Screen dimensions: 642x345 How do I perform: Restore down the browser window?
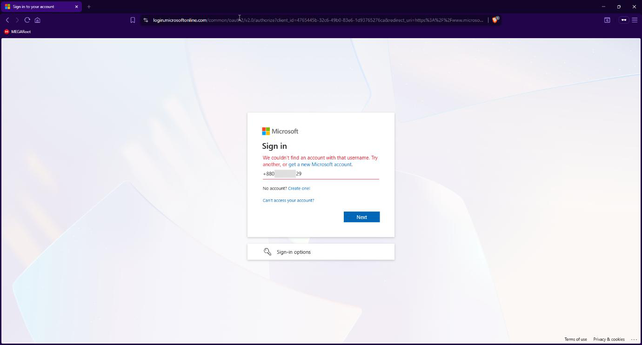click(619, 7)
